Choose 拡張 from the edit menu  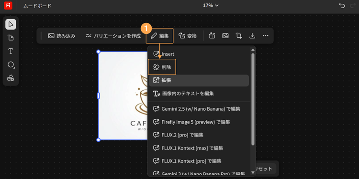(199, 80)
